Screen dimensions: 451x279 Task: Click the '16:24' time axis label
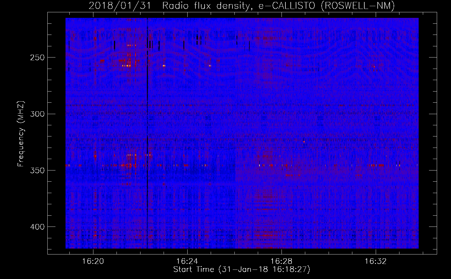coord(187,261)
